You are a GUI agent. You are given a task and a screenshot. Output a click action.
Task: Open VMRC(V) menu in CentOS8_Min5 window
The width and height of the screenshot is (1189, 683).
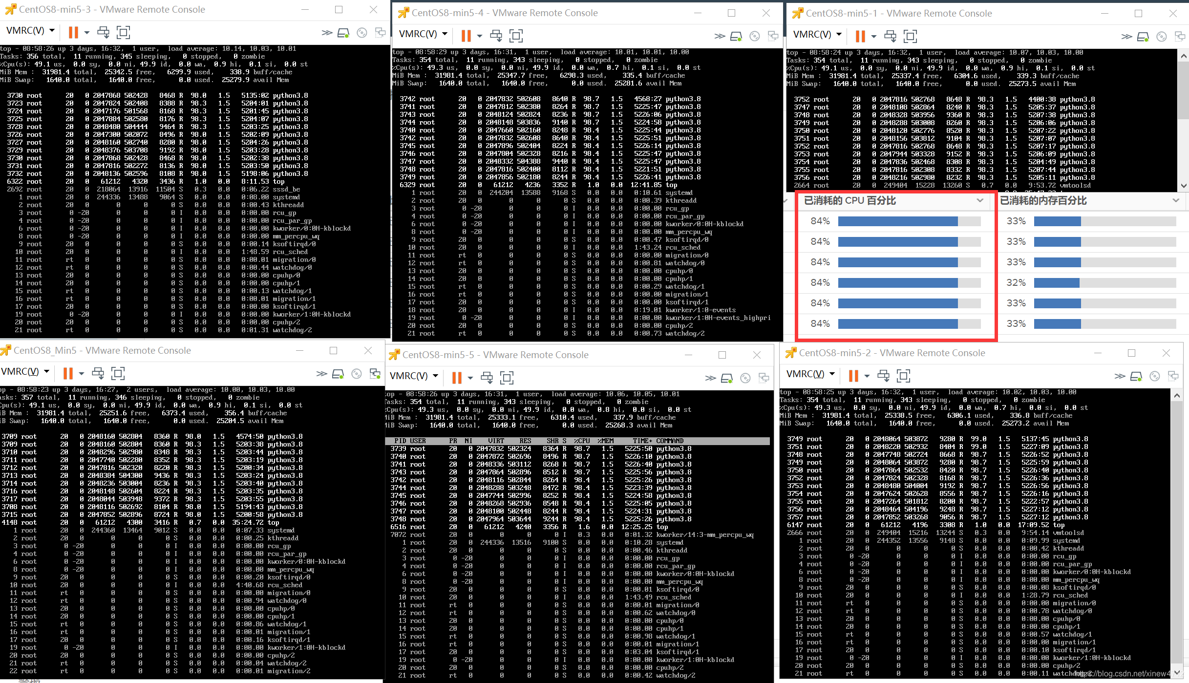pos(25,371)
